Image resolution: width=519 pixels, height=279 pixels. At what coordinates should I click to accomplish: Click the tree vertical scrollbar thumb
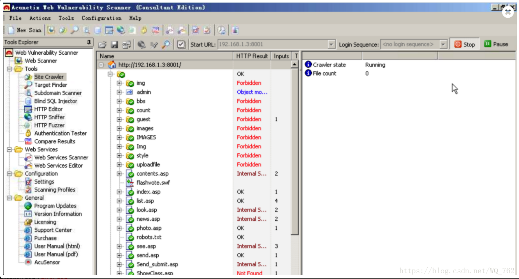pyautogui.click(x=294, y=152)
